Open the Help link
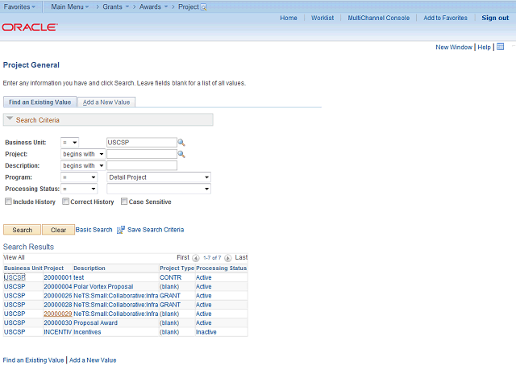This screenshot has width=516, height=387. (484, 47)
